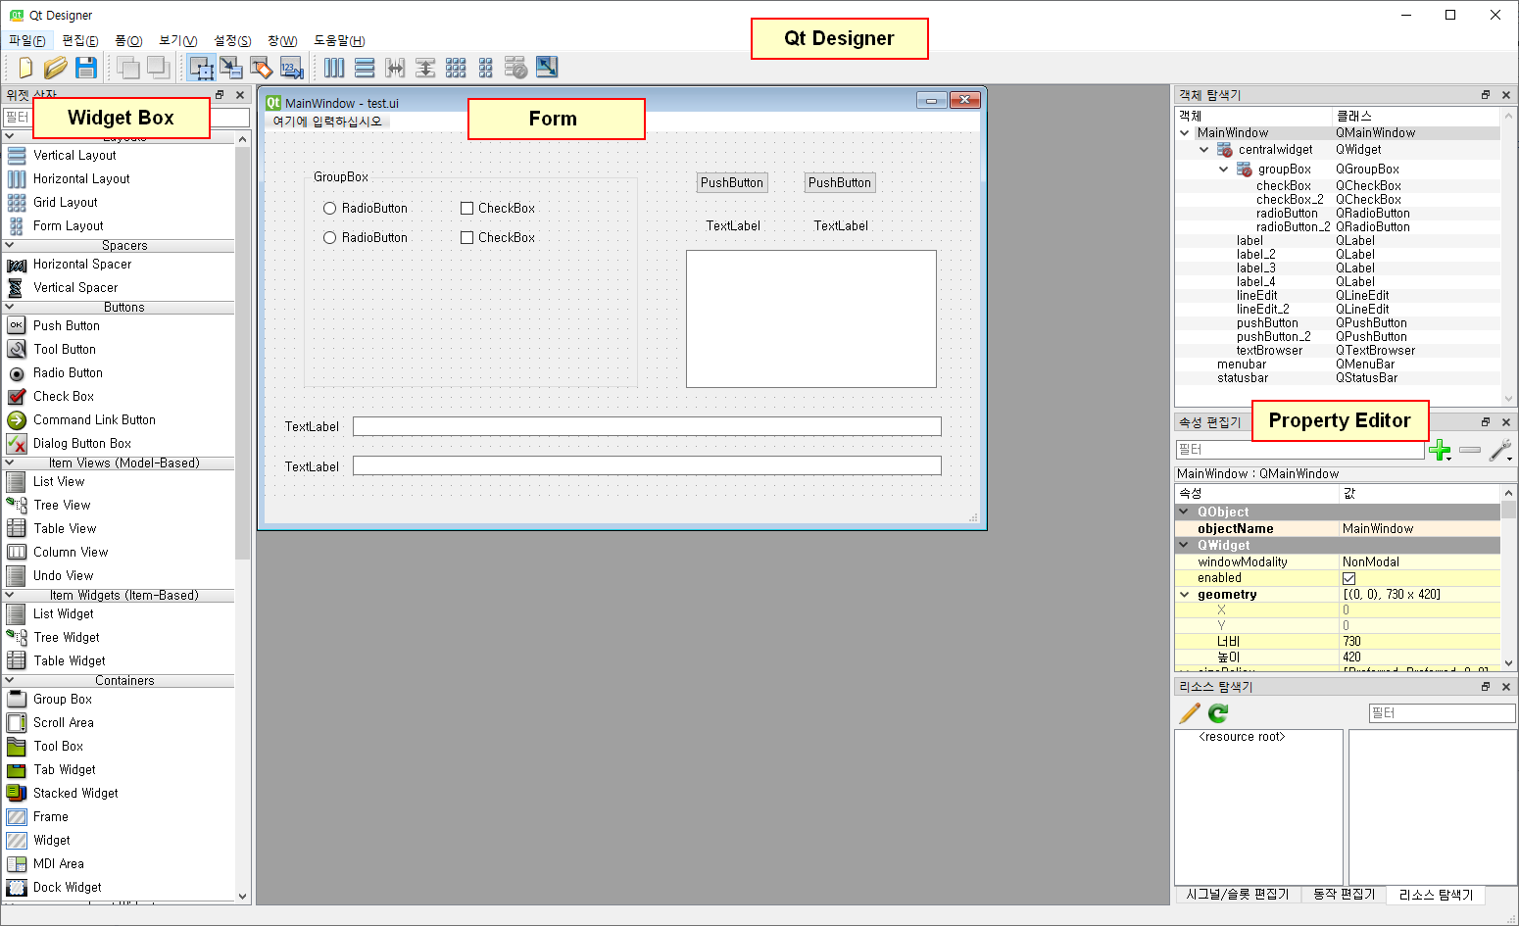Select Tab Widget in Widget Box
1519x926 pixels.
pos(65,769)
